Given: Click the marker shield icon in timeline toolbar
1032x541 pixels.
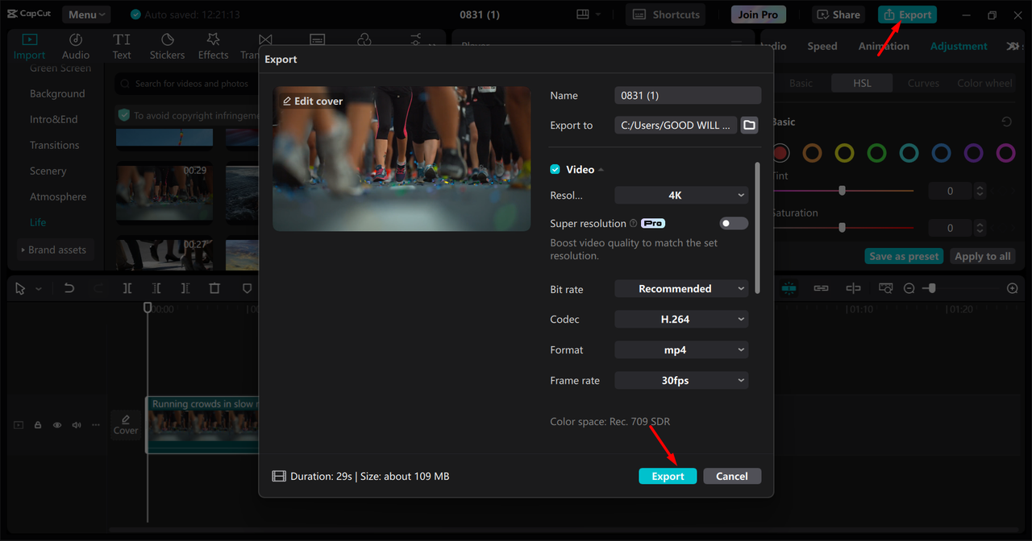Looking at the screenshot, I should pos(247,288).
